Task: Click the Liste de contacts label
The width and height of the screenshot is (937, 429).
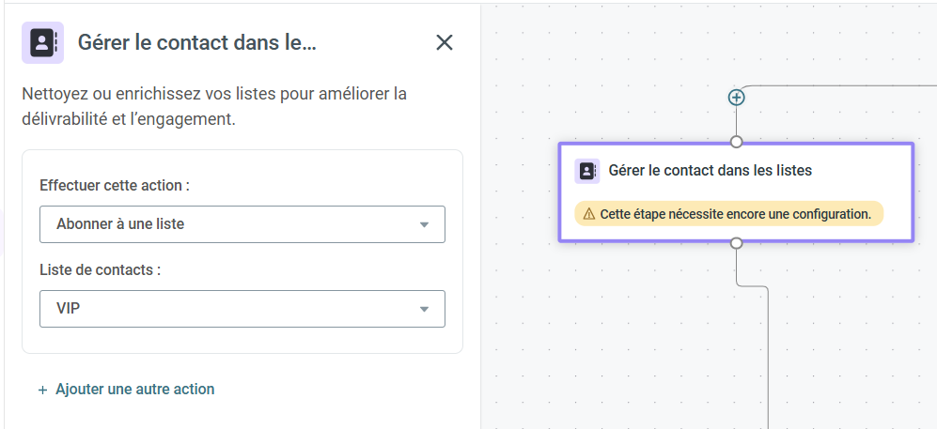Action: pos(101,269)
